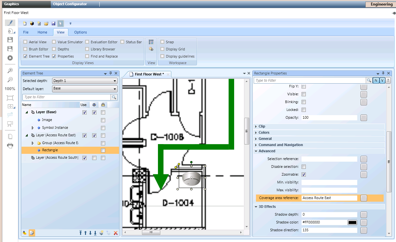
Task: Switch to the Options ribbon tab
Action: tap(80, 32)
